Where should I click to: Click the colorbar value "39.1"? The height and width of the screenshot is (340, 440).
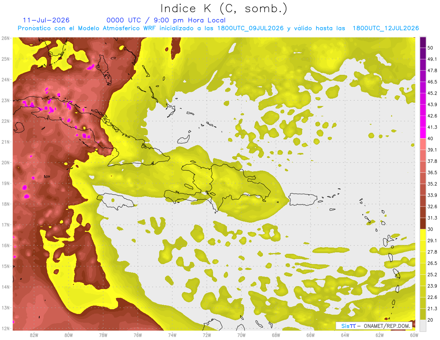click(x=432, y=150)
